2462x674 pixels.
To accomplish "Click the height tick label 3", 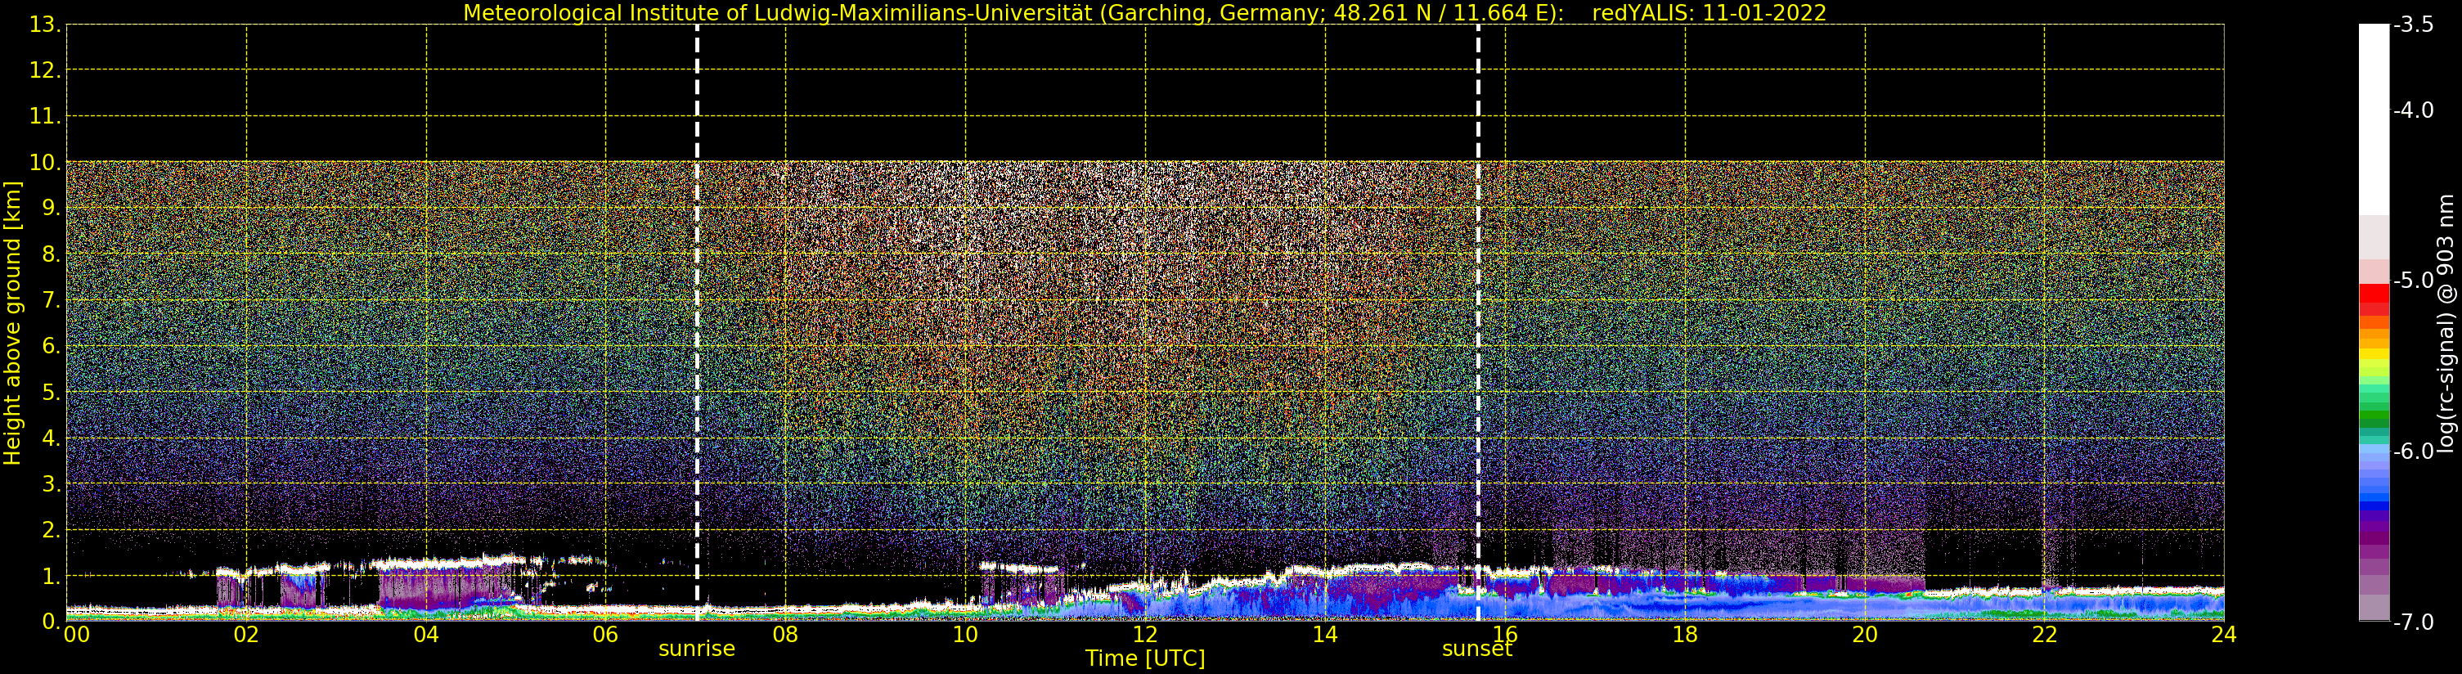I will [51, 483].
